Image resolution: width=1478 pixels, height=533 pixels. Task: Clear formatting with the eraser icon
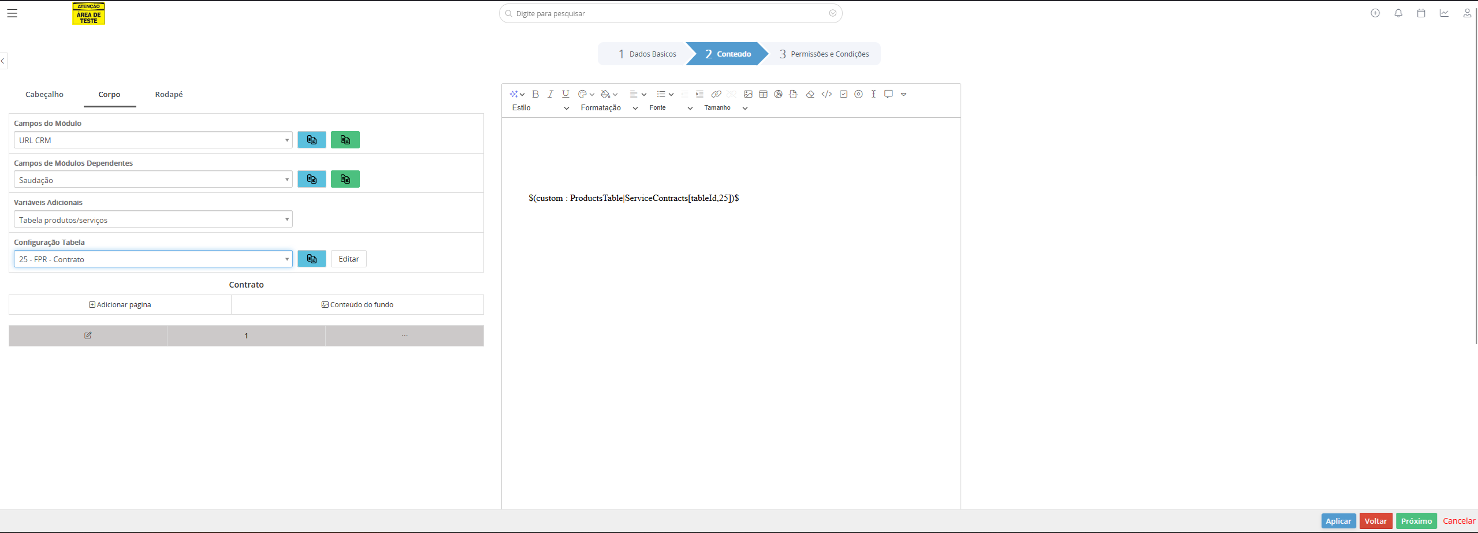(x=810, y=94)
